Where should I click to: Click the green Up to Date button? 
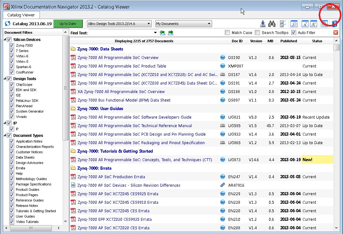coord(68,23)
